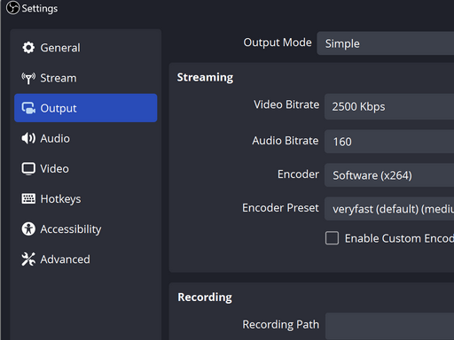Click the Recording Path label

point(281,324)
